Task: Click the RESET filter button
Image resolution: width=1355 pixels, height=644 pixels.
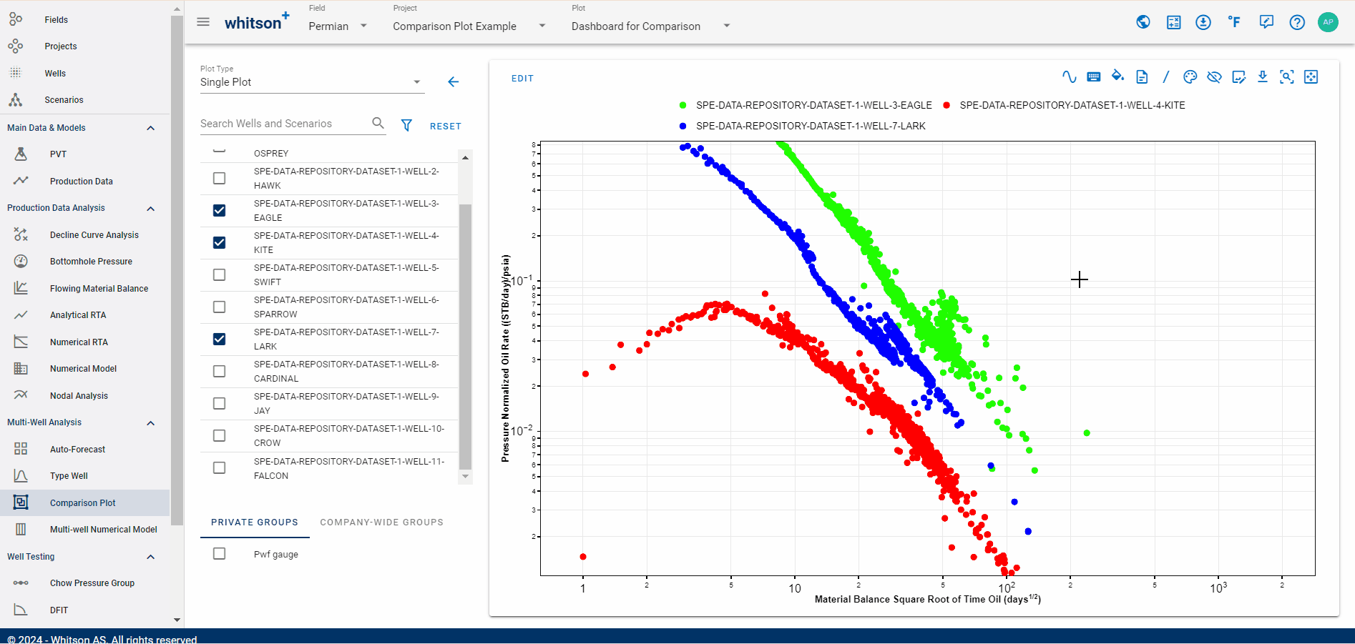Action: 446,127
